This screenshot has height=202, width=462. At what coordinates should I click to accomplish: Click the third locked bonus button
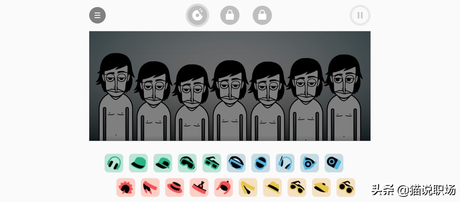tap(262, 15)
